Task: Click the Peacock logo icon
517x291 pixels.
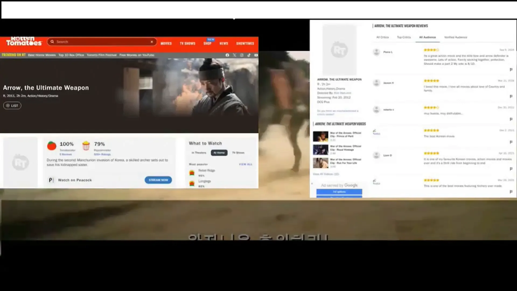Action: coord(51,180)
